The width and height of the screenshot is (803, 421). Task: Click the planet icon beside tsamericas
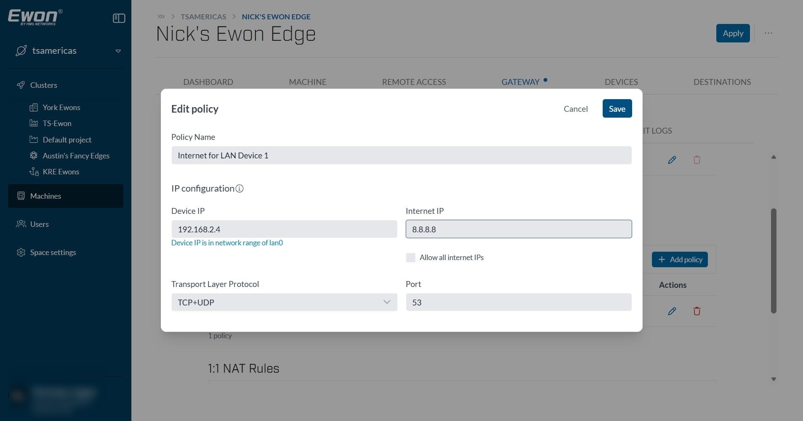point(21,51)
